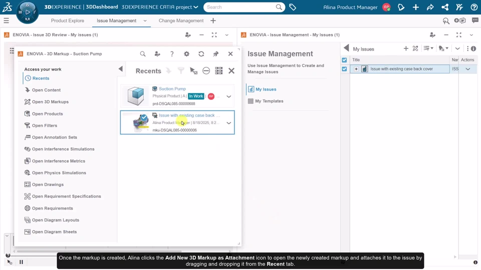Expand the chevron in My Issues toolbar
This screenshot has height=270, width=481.
pos(457,48)
